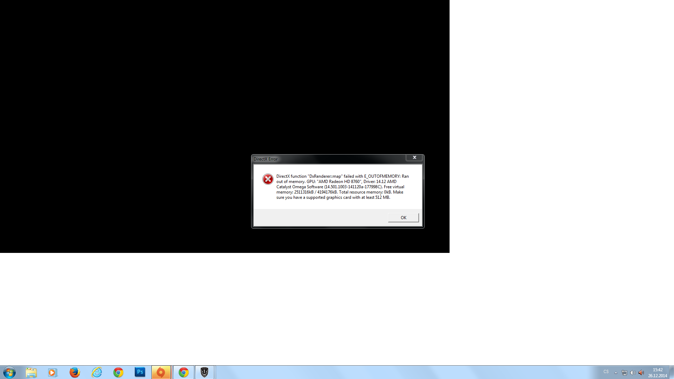Open the Windows Start menu
674x379 pixels.
pos(9,372)
